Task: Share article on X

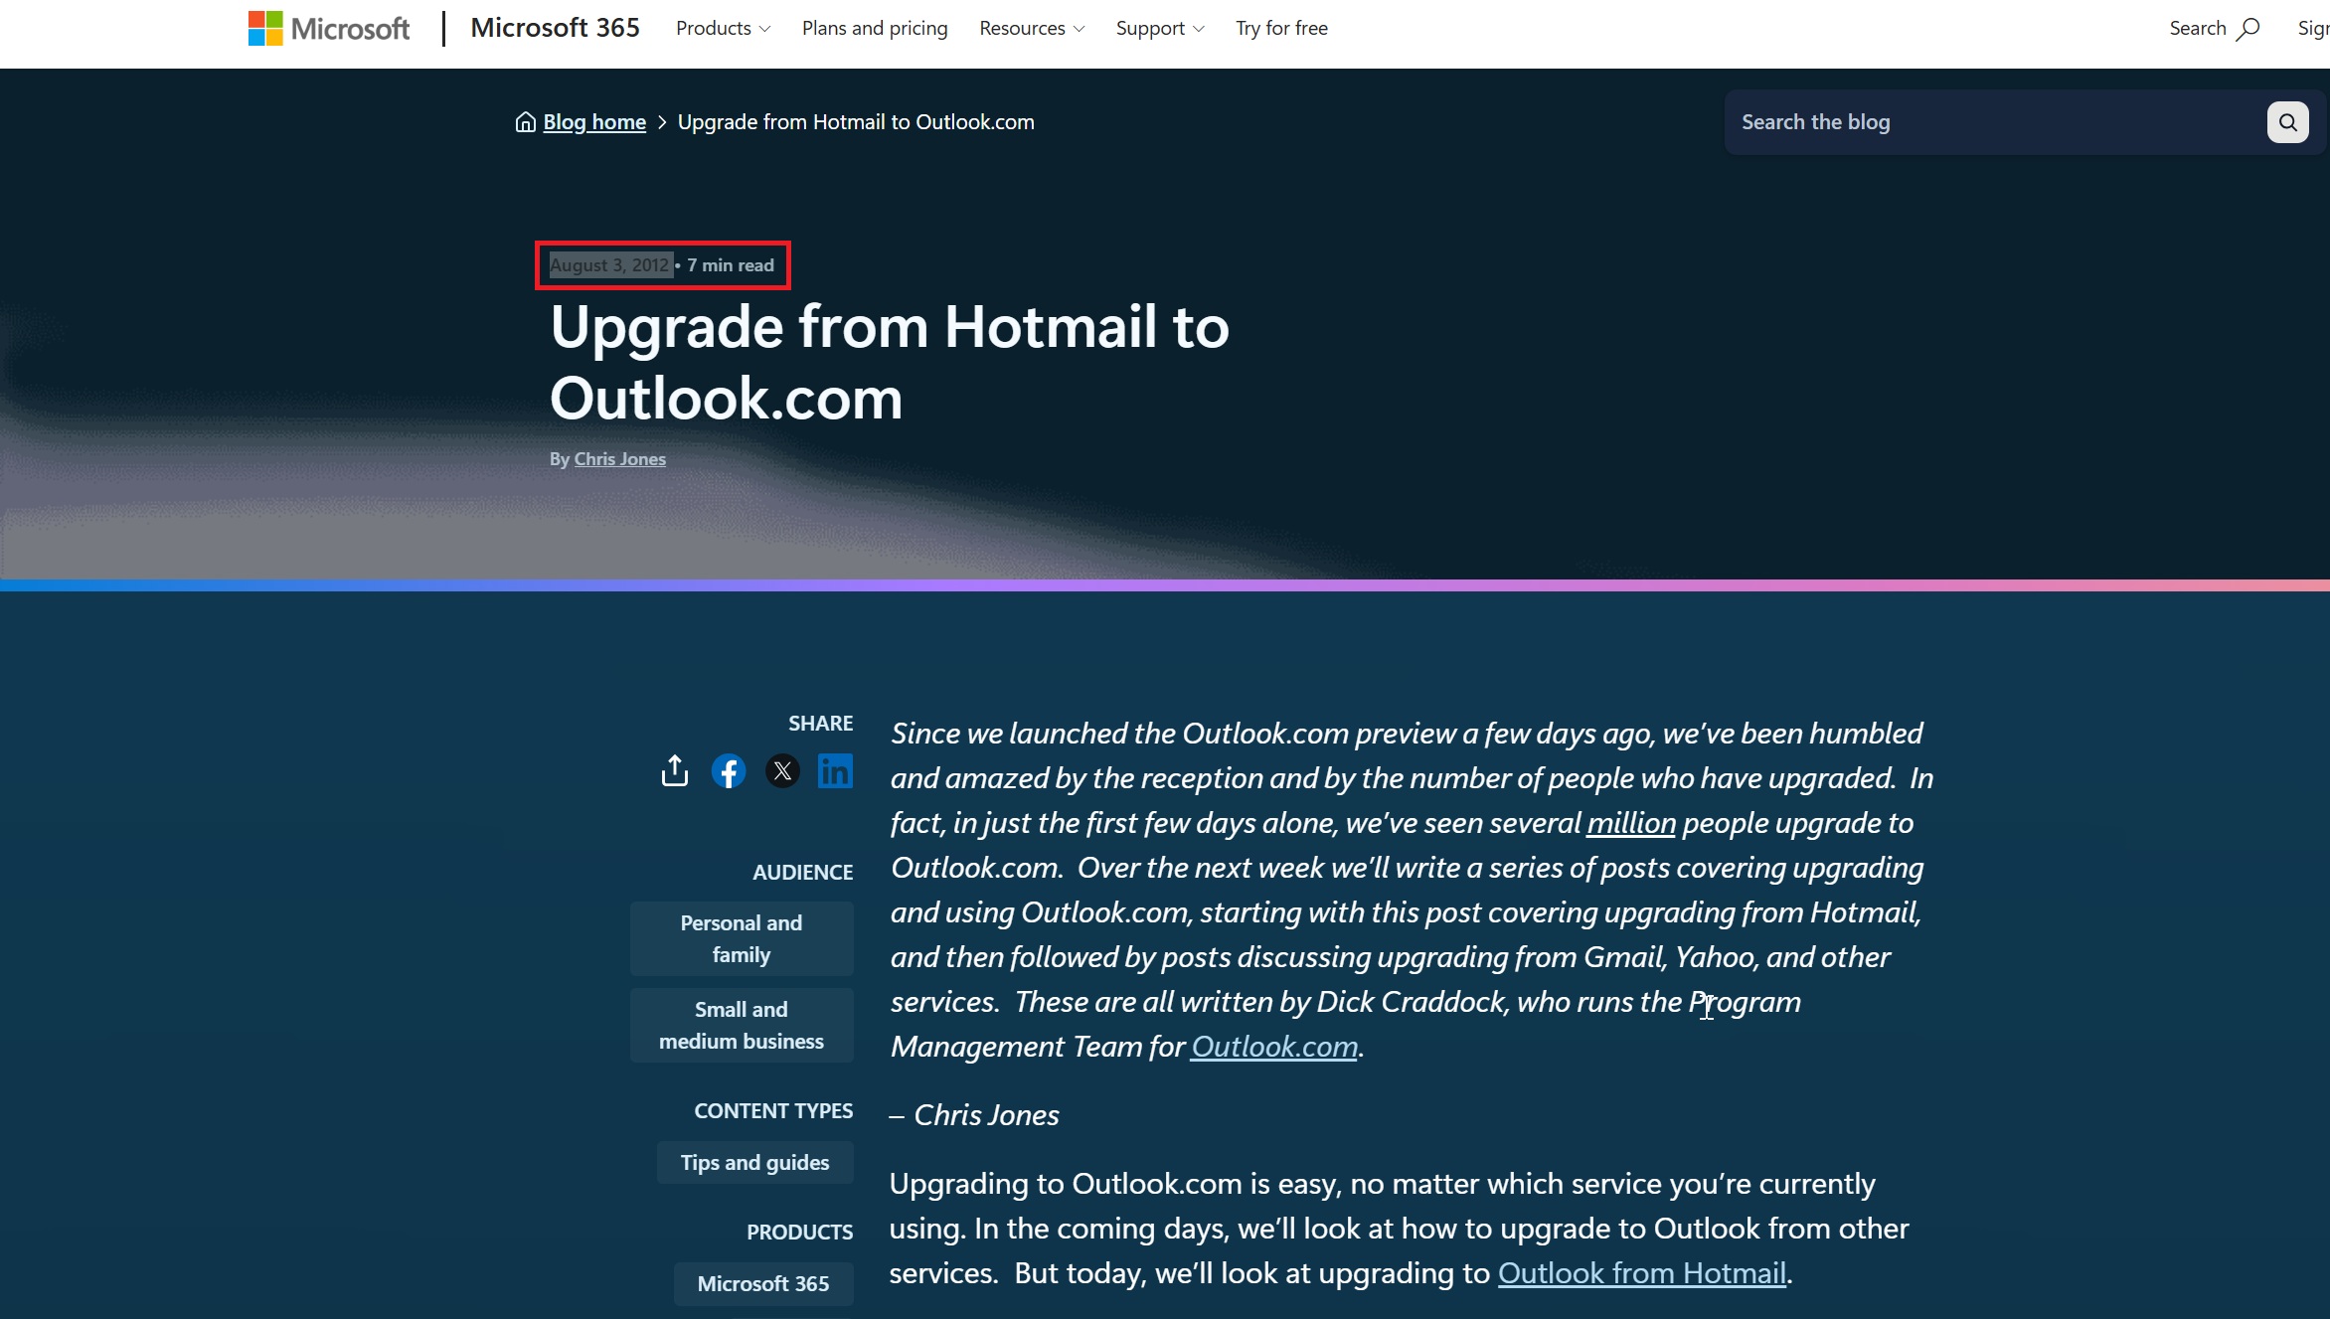Action: tap(782, 771)
